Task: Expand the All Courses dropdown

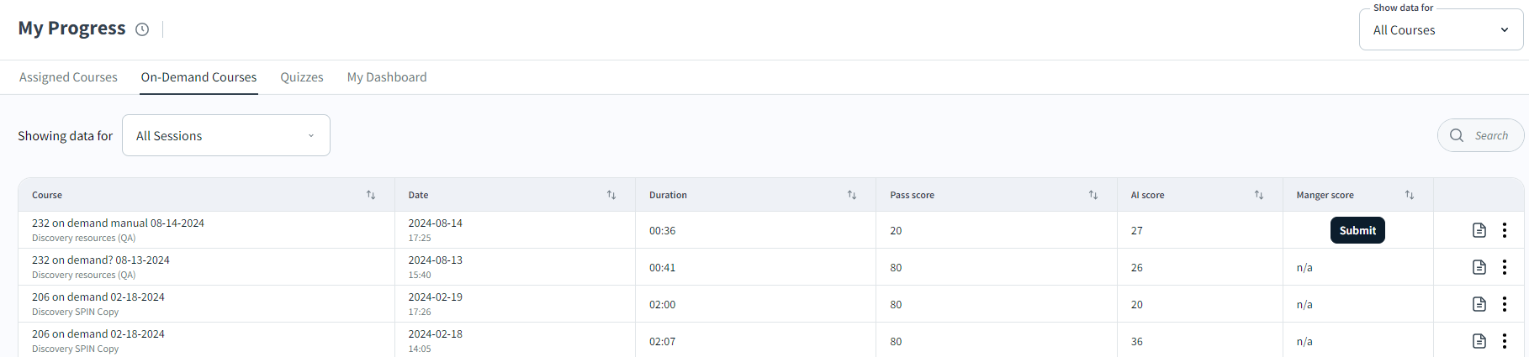Action: pos(1441,30)
